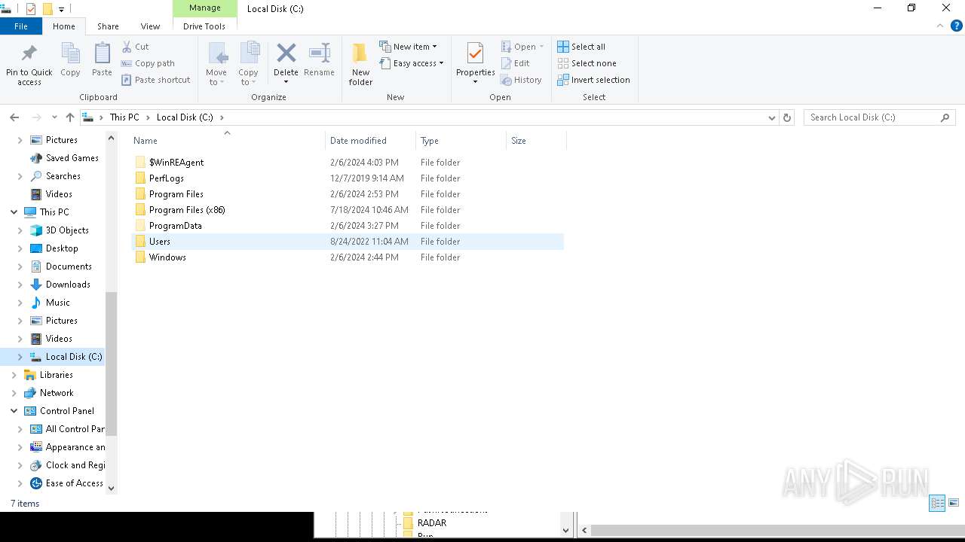The width and height of the screenshot is (965, 542).
Task: Switch to Large icons view in status bar
Action: point(954,503)
